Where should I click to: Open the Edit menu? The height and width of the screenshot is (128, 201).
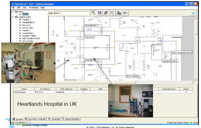(19, 8)
